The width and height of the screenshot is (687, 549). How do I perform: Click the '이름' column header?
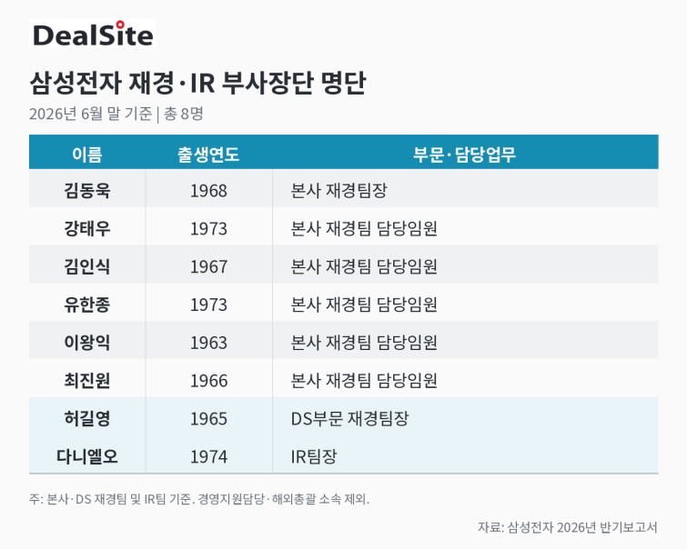point(87,155)
